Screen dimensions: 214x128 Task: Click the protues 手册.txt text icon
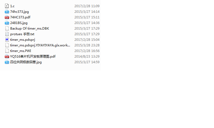[x=7, y=34]
